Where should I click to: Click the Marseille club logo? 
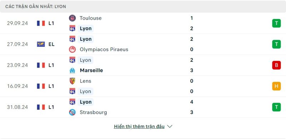pos(72,70)
